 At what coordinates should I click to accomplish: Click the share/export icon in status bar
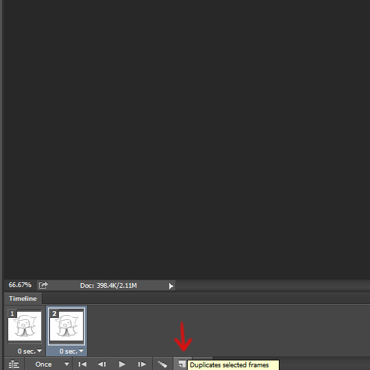coord(43,285)
